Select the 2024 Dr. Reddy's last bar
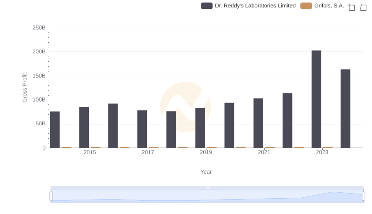Viewport: 372px width, 214px height. 345,109
